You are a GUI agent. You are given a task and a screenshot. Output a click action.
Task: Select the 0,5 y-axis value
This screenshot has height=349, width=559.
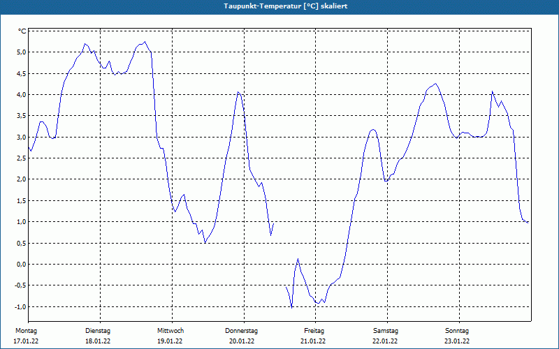pyautogui.click(x=22, y=243)
